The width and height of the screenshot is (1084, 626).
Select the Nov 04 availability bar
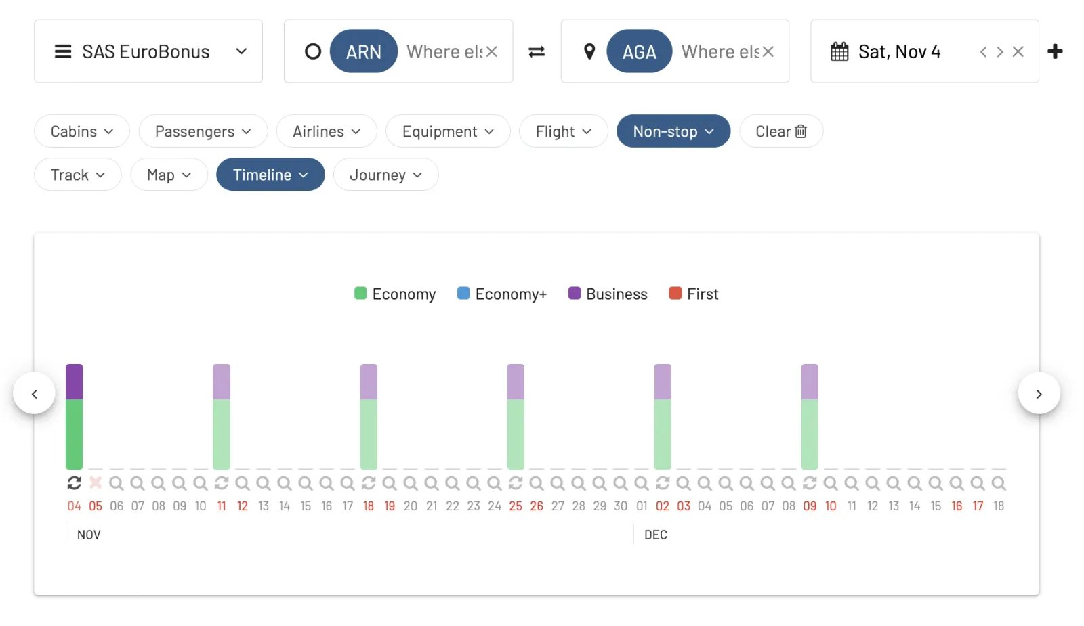(x=75, y=417)
